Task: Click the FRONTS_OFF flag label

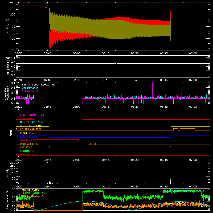Action: (x=28, y=151)
